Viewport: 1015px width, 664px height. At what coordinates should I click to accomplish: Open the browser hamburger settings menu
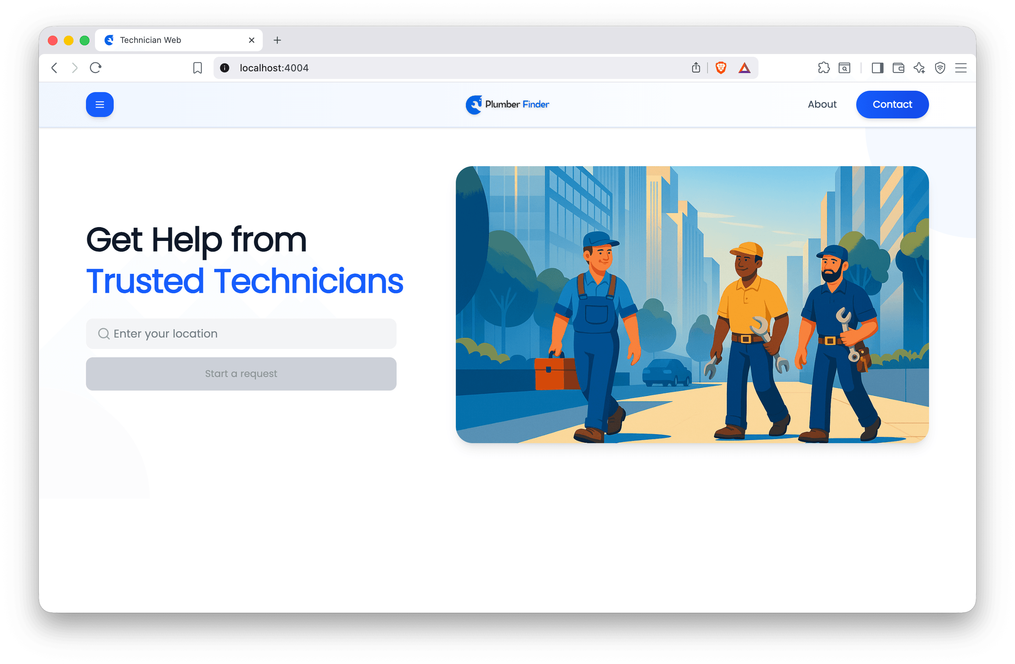pyautogui.click(x=961, y=68)
